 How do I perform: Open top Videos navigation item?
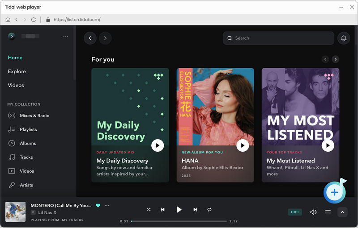click(x=16, y=85)
